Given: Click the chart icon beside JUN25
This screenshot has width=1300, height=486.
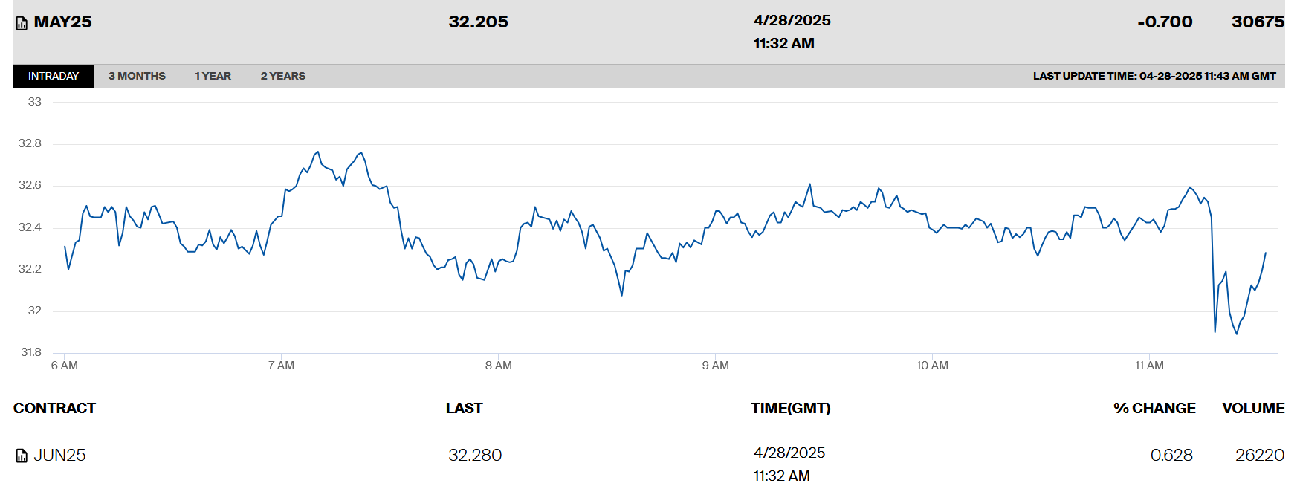Looking at the screenshot, I should [22, 456].
